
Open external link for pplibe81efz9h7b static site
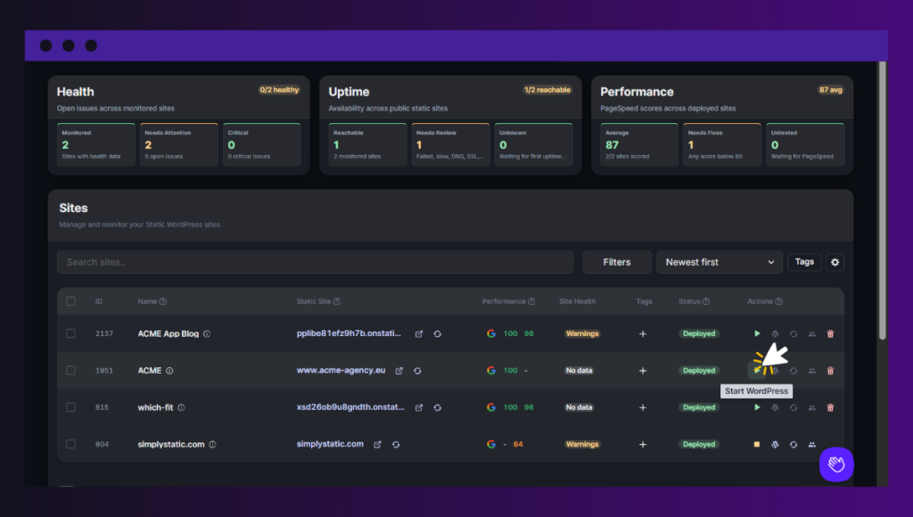pyautogui.click(x=419, y=333)
